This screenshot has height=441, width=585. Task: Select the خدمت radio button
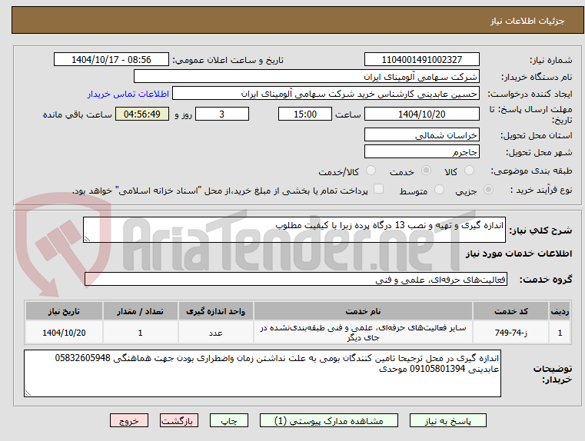426,171
